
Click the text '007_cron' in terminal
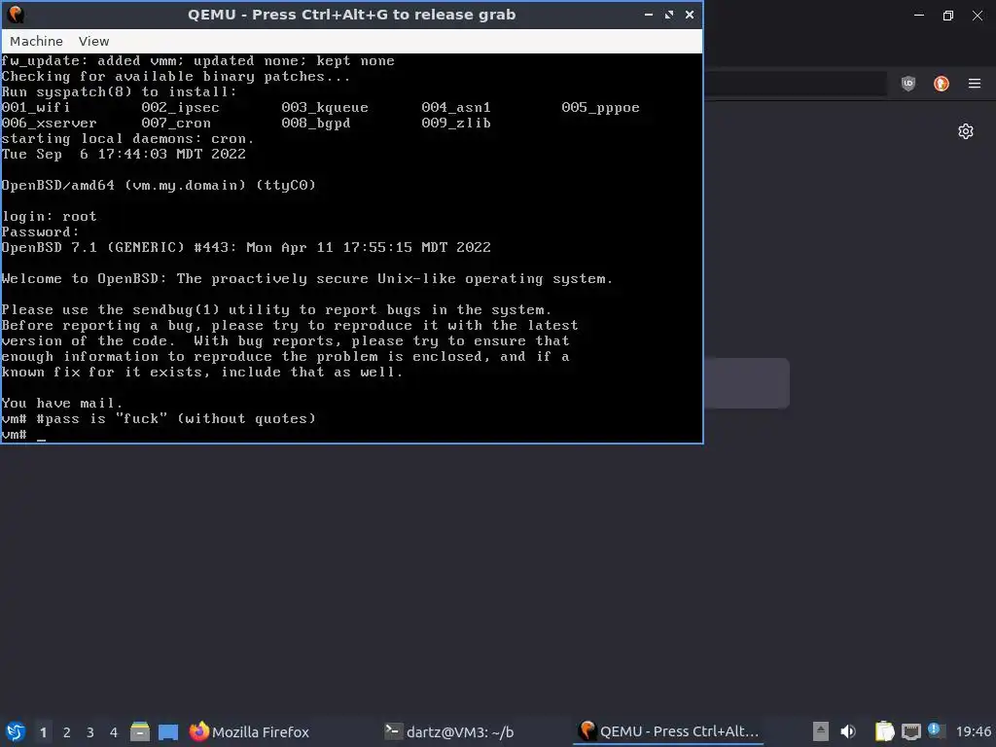coord(176,124)
